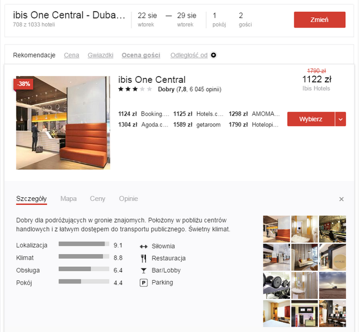Click the Parking P icon
Image resolution: width=359 pixels, height=332 pixels.
(144, 283)
